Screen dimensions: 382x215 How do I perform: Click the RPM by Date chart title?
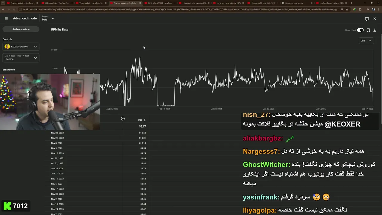60,30
